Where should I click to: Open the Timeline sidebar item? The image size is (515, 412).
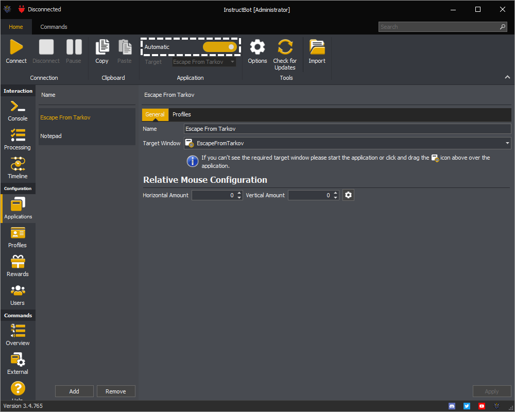point(18,168)
